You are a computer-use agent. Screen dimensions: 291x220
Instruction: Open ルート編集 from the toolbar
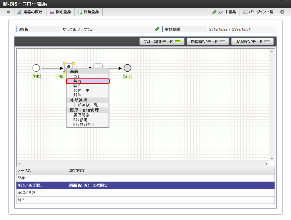[x=224, y=12]
